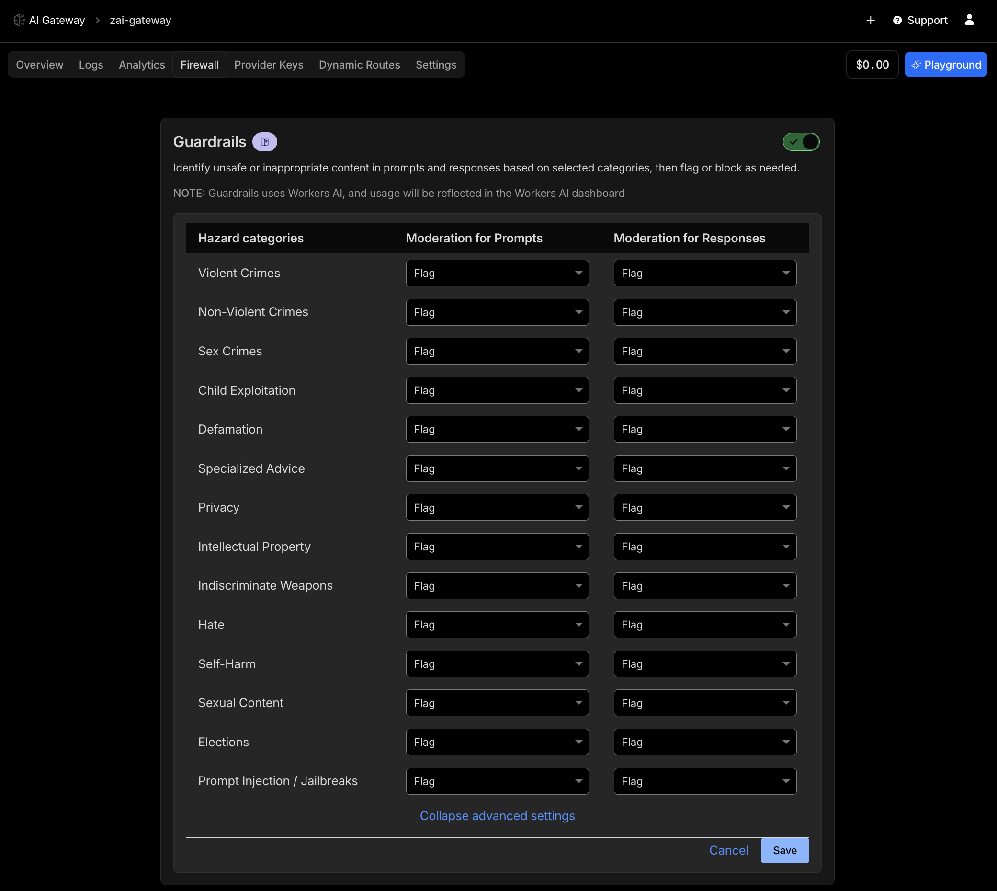
Task: Open the Settings tab
Action: (436, 65)
